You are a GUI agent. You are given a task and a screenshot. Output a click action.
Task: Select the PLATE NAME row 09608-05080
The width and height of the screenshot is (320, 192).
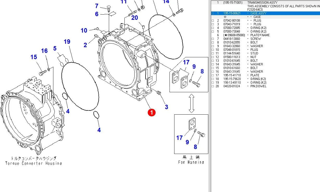[265, 35]
